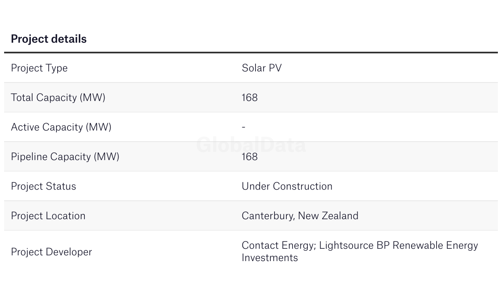This screenshot has height=289, width=502.
Task: Select the Total Capacity (MW) label
Action: (58, 98)
